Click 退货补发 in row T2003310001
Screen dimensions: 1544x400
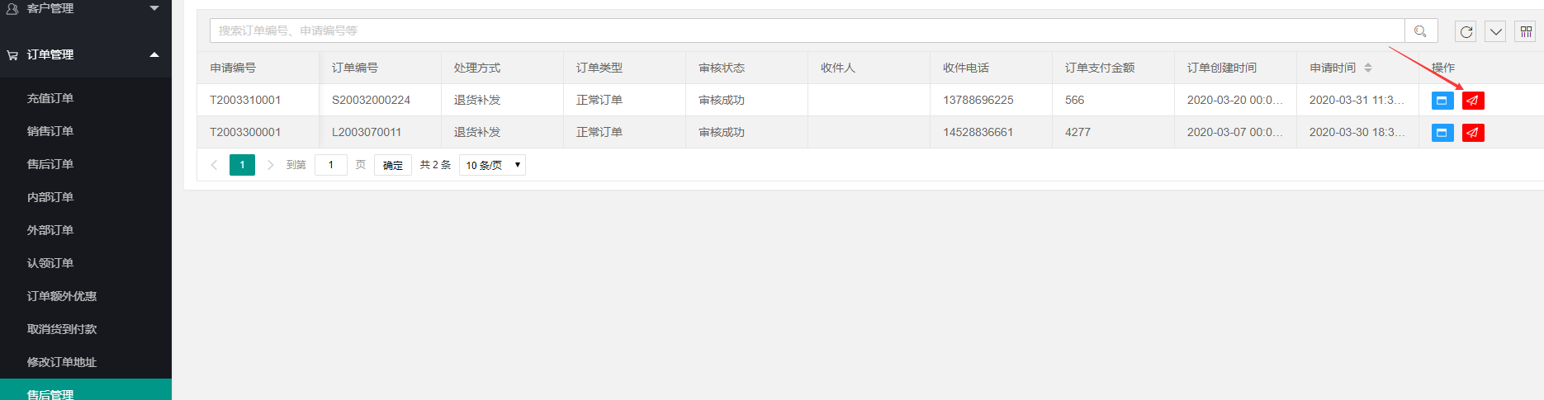click(477, 100)
